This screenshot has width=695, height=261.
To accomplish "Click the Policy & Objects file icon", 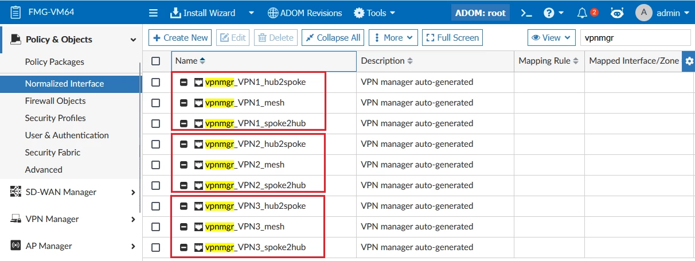I will tap(16, 40).
